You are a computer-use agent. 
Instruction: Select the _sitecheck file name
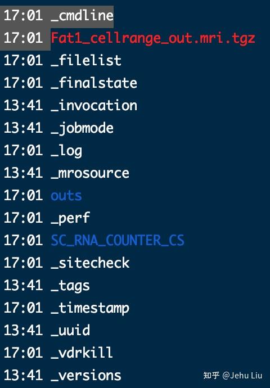(90, 263)
